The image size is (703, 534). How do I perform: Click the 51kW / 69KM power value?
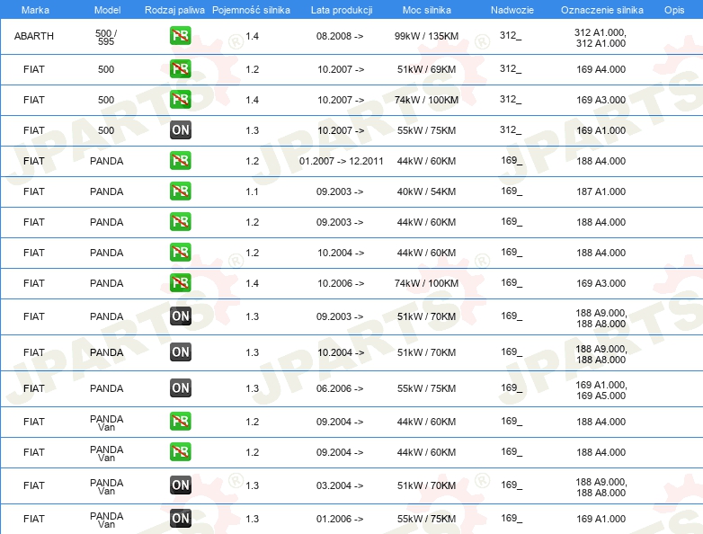click(x=426, y=69)
